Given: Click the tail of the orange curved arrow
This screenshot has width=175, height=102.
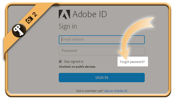Looking at the screenshot, I should coord(149,22).
